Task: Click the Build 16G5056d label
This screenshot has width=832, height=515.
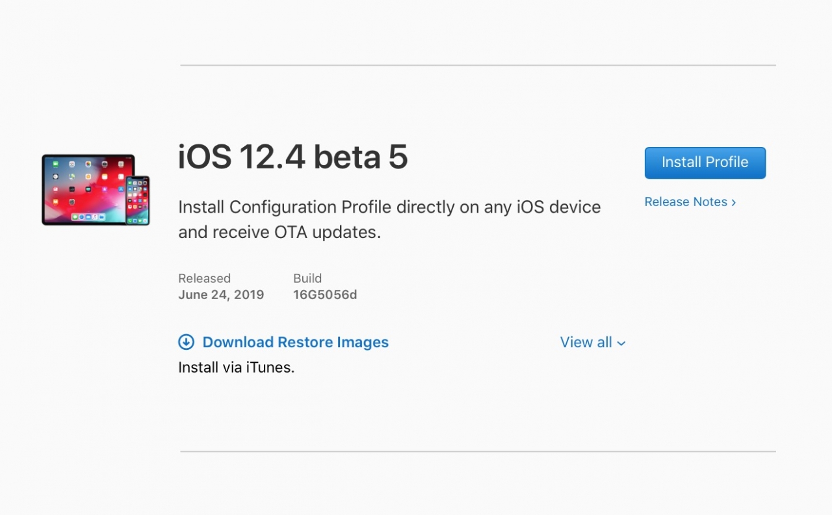Action: click(325, 287)
